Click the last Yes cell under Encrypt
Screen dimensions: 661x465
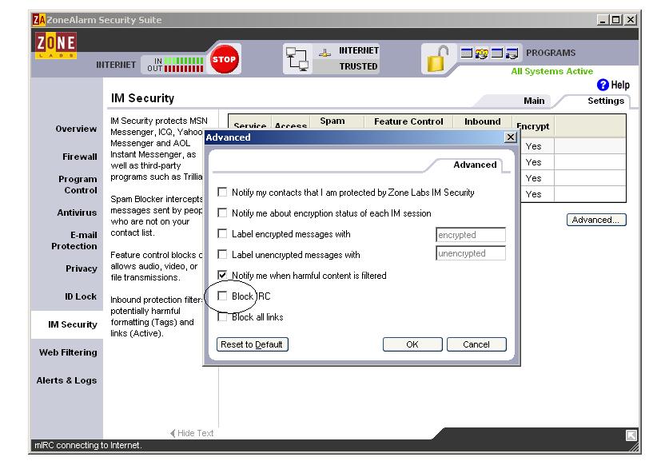pyautogui.click(x=533, y=194)
